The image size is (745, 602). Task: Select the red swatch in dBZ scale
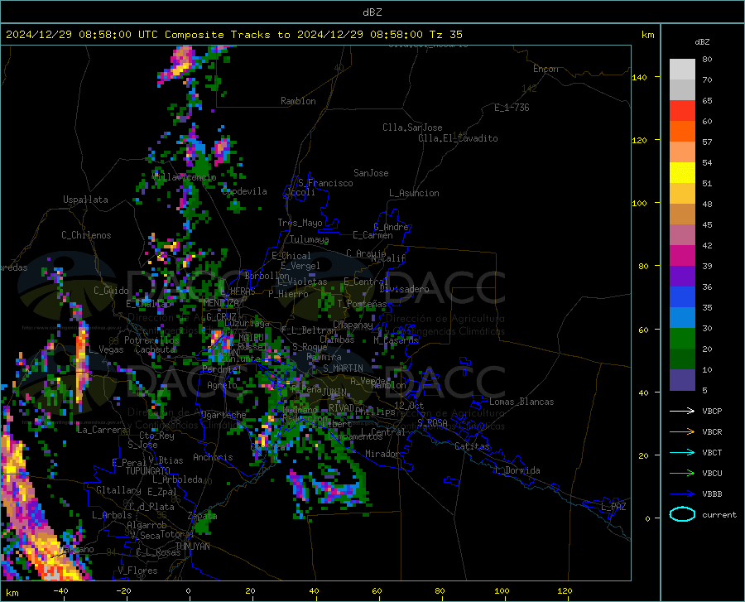pos(682,110)
